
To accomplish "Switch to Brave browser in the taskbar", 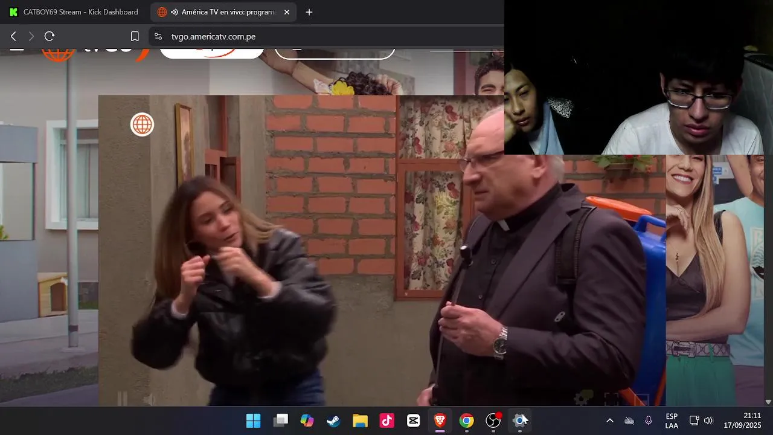I will (x=440, y=420).
